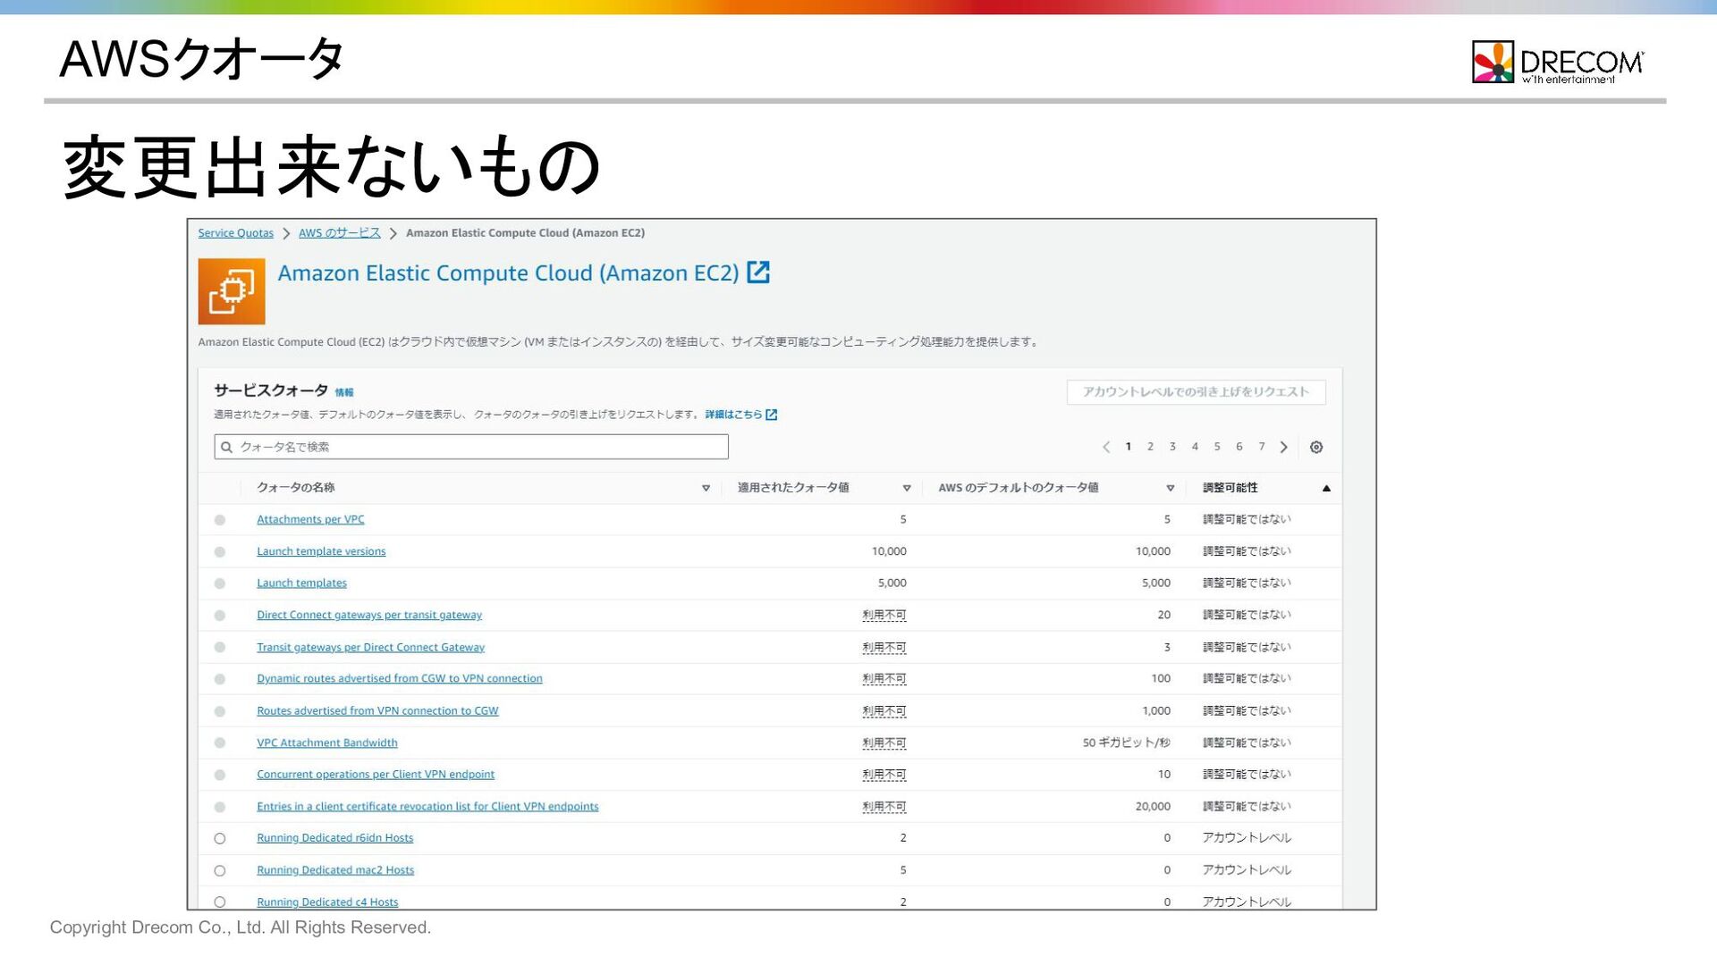This screenshot has width=1717, height=965.
Task: Open Attachments per VPC quota
Action: click(x=310, y=519)
